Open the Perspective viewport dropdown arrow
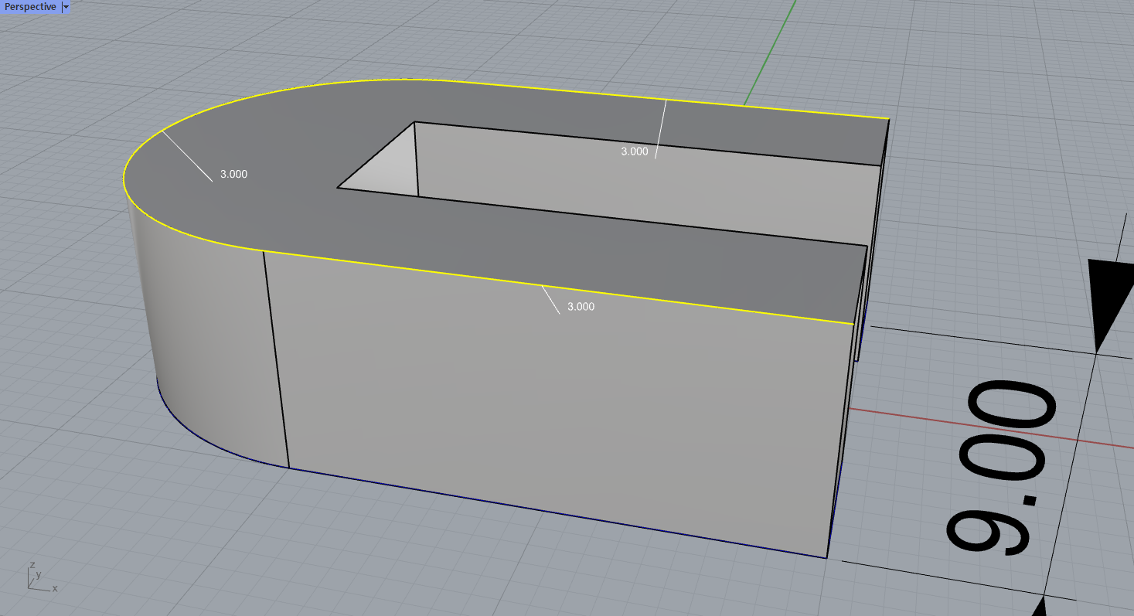This screenshot has width=1134, height=616. click(x=66, y=6)
